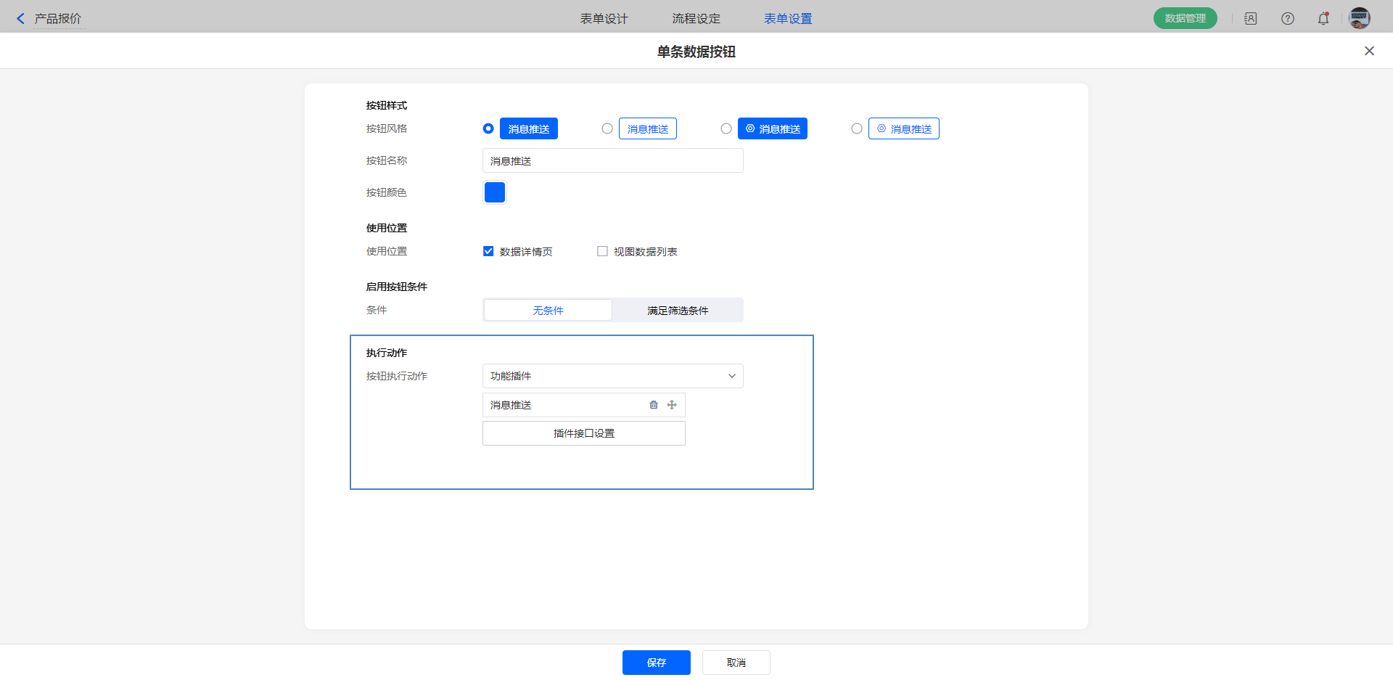Open the notifications bell
The width and height of the screenshot is (1393, 680).
pyautogui.click(x=1323, y=19)
